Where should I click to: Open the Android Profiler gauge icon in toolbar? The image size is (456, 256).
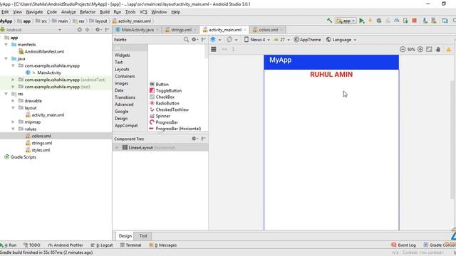click(396, 21)
